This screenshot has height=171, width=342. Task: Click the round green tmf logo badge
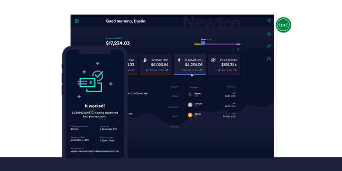[x=283, y=25]
